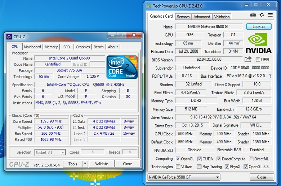Click the Lookup button

[x=258, y=27]
